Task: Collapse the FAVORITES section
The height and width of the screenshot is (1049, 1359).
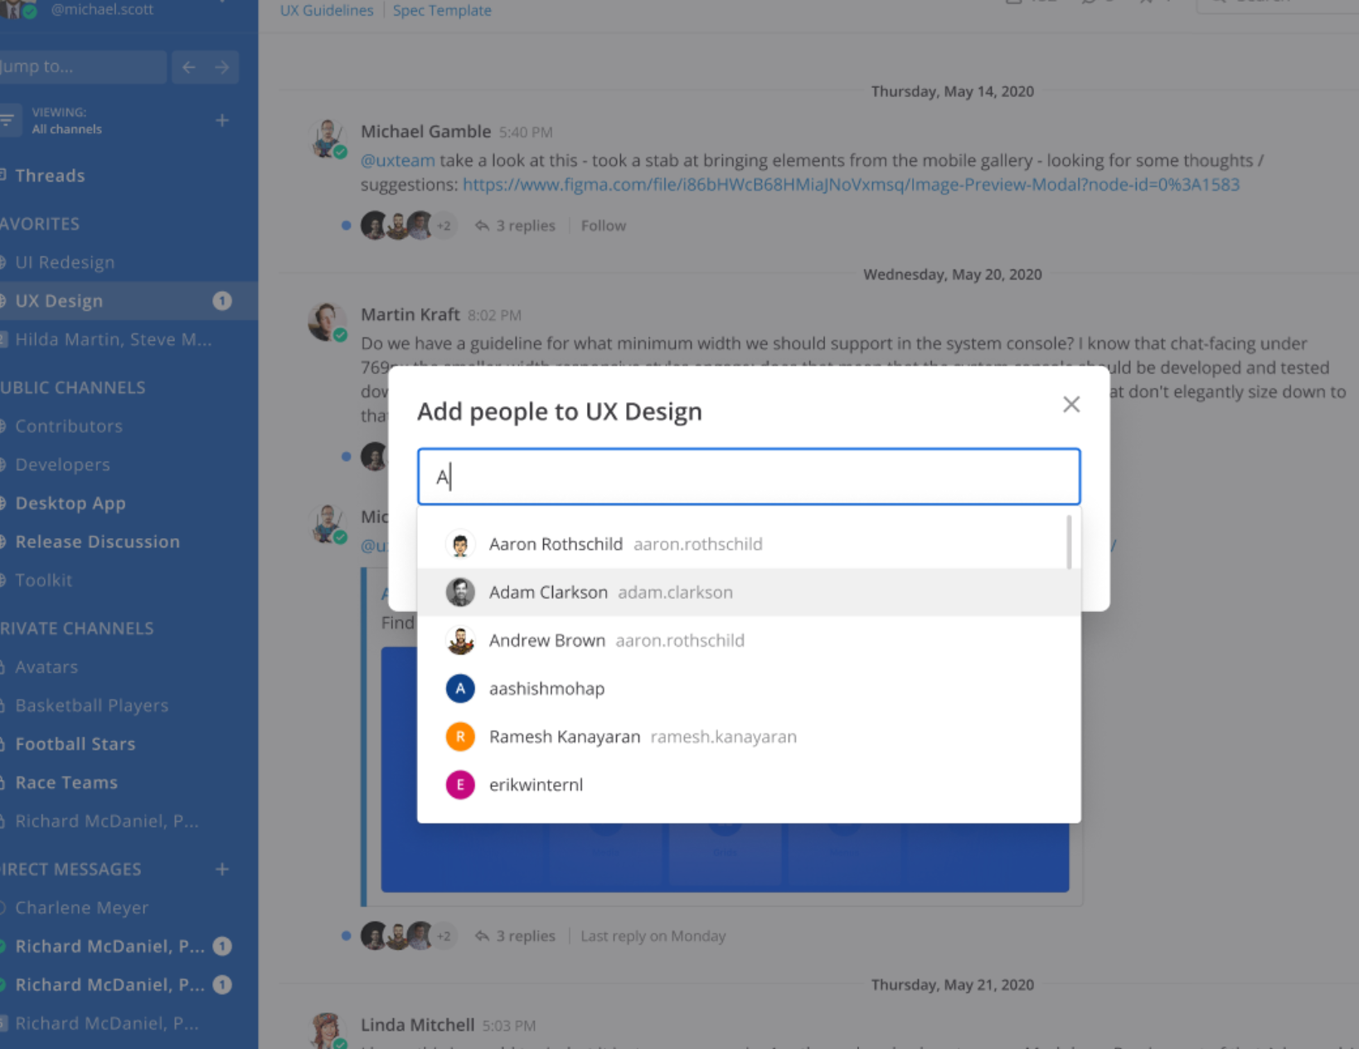Action: point(41,223)
